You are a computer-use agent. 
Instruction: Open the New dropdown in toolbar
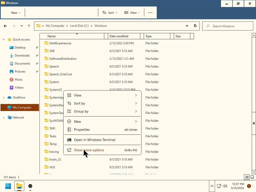16,12
